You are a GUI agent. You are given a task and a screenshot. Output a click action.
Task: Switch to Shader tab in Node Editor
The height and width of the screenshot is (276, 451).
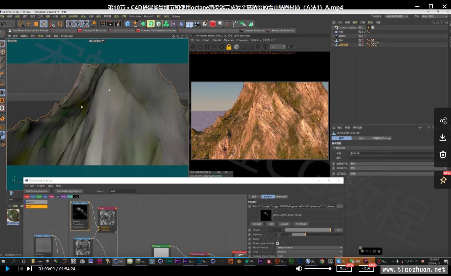[268, 197]
